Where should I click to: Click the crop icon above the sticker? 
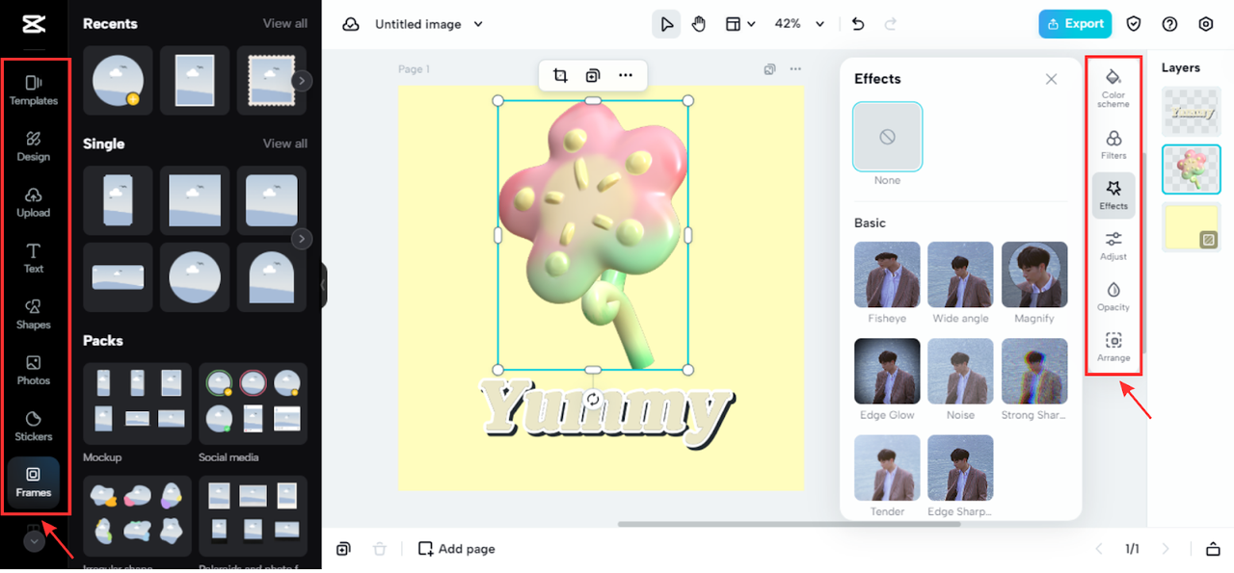click(x=560, y=75)
